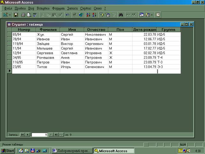The width and height of the screenshot is (205, 154).
Task: Click the Print icon in the toolbar
Action: [23, 15]
